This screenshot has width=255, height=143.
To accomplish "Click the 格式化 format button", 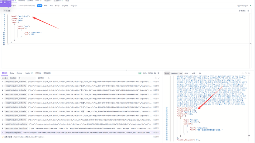I will click(x=242, y=11).
